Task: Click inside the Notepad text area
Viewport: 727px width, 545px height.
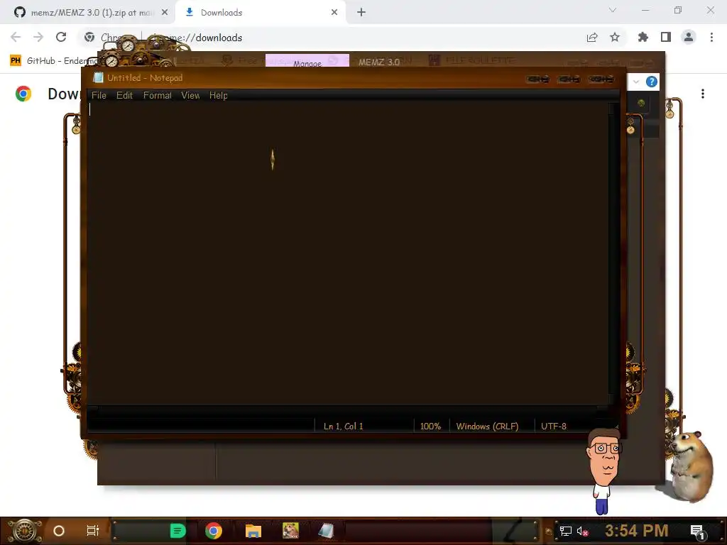Action: [x=348, y=253]
